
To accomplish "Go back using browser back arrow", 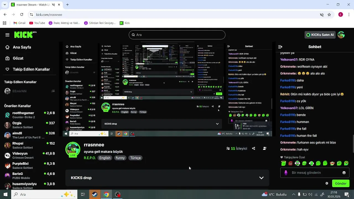I will click(x=5, y=15).
